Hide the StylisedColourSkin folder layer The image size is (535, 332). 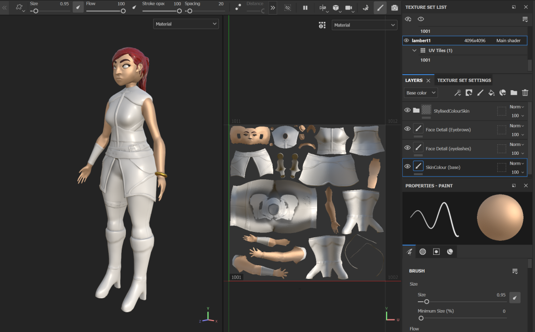click(408, 110)
